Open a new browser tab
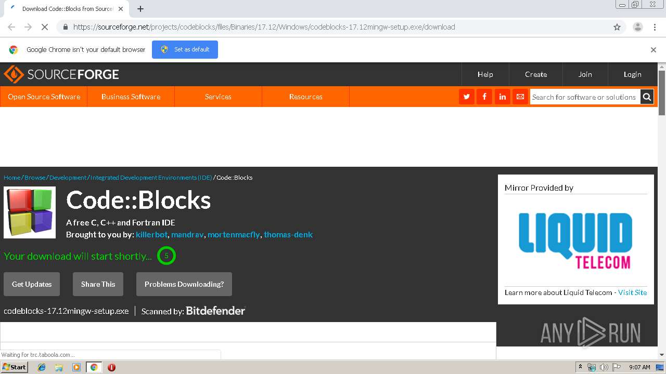 point(140,9)
